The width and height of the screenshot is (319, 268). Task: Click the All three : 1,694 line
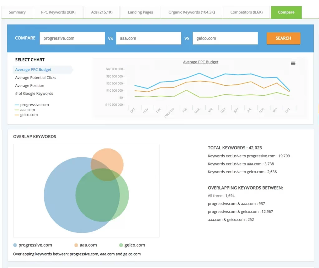click(221, 196)
